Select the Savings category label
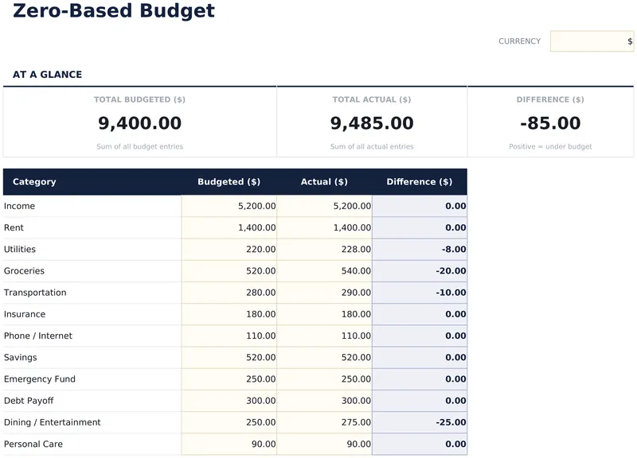Viewport: 637px width, 458px height. point(21,357)
